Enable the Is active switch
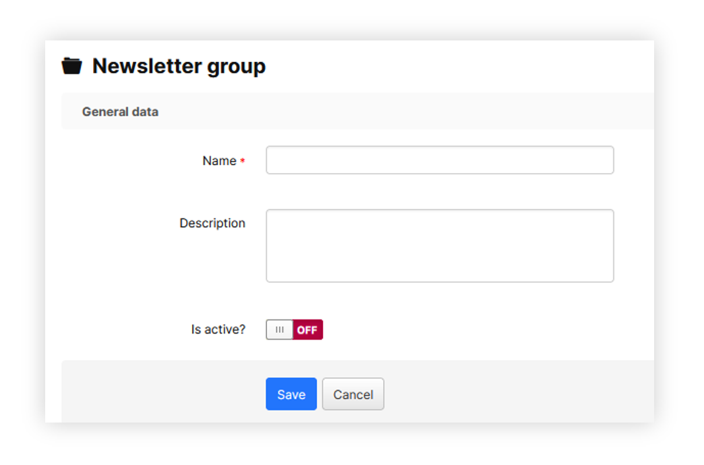The image size is (704, 465). [x=295, y=330]
